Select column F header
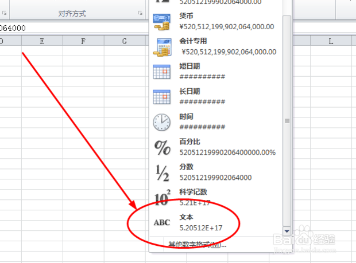The image size is (356, 263). click(x=83, y=41)
